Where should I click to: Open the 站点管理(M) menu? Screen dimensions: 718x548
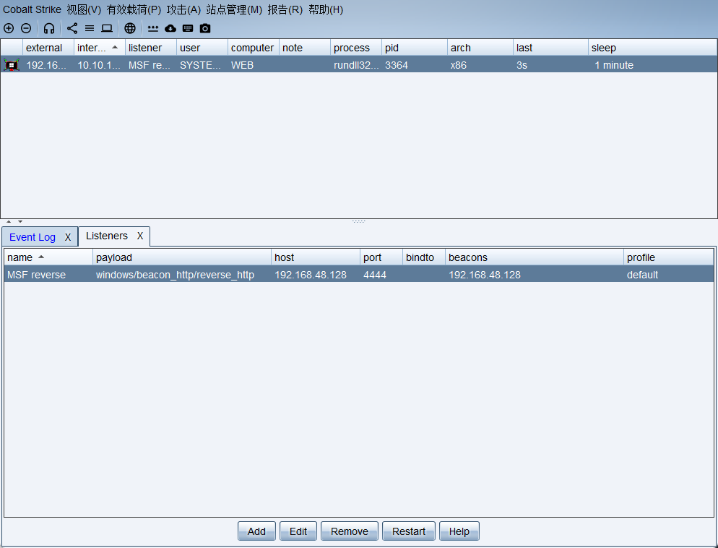tap(234, 9)
